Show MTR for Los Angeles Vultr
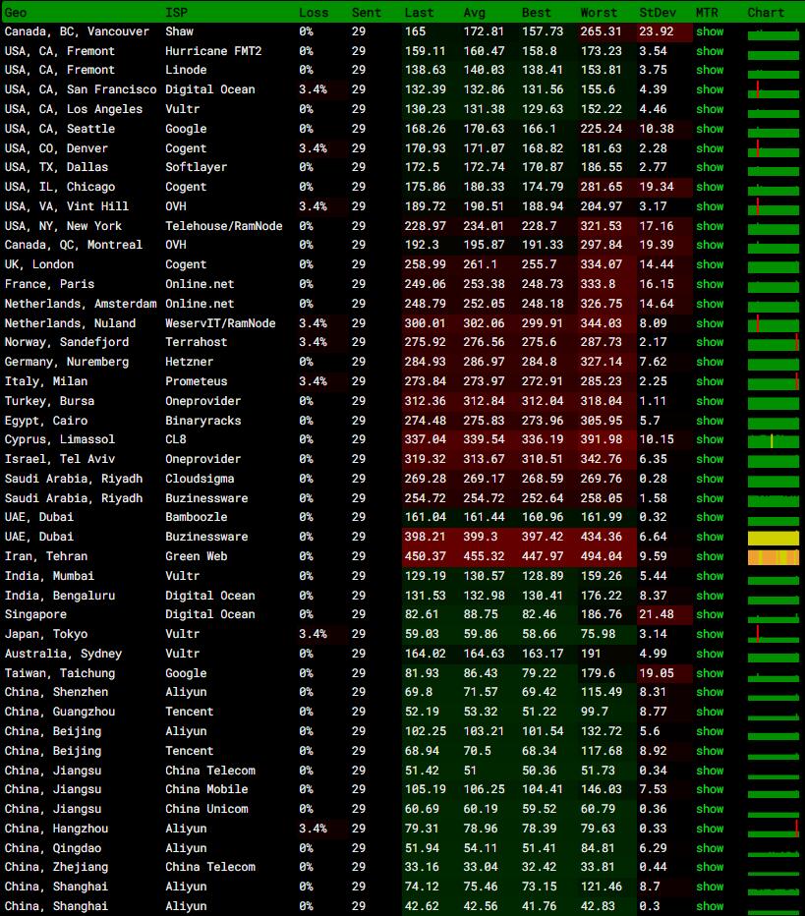 pos(710,109)
